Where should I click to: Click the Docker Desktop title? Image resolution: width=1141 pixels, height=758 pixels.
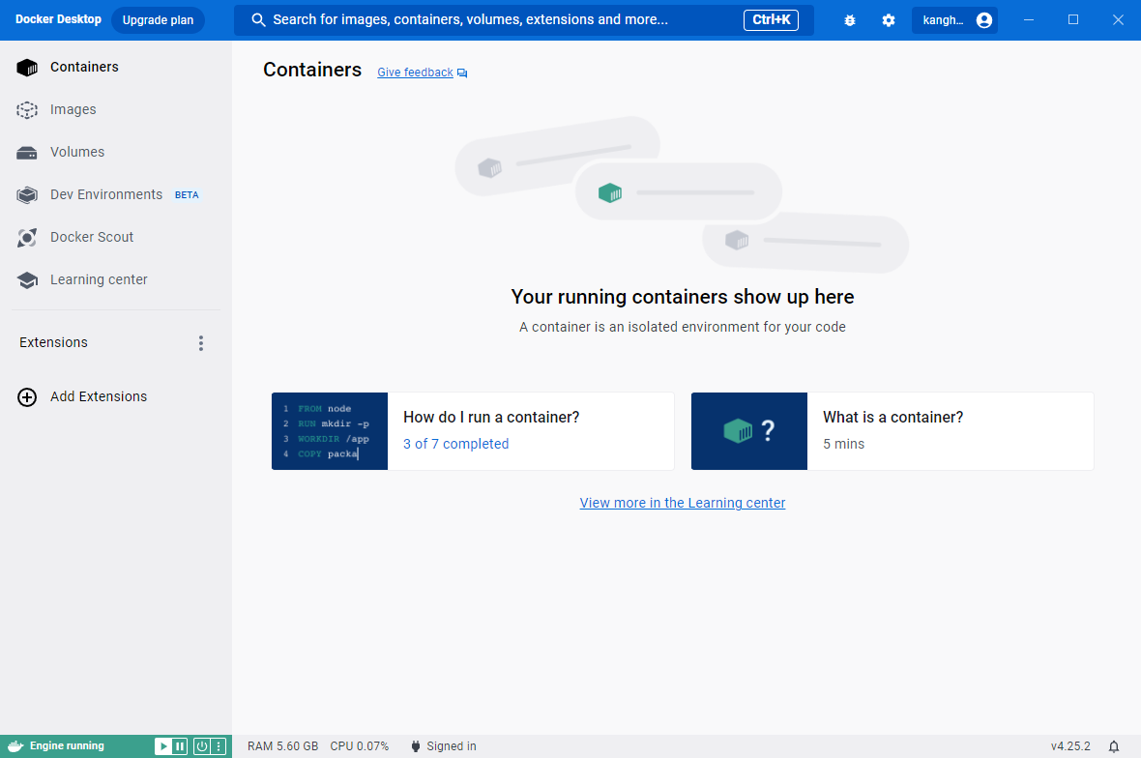click(58, 19)
